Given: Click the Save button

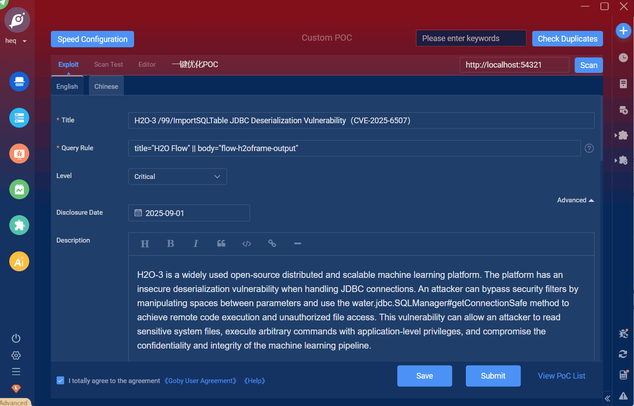Looking at the screenshot, I should click(425, 376).
